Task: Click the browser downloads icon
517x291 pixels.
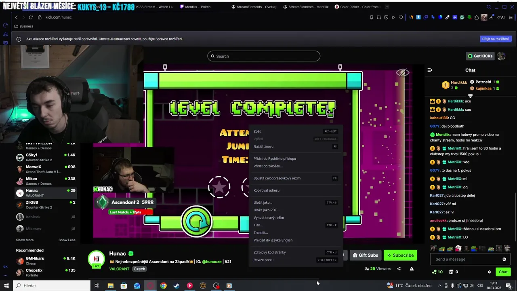Action: pyautogui.click(x=492, y=17)
